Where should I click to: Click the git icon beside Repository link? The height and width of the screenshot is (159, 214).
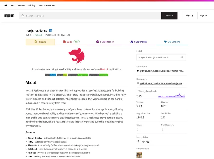[138, 71]
